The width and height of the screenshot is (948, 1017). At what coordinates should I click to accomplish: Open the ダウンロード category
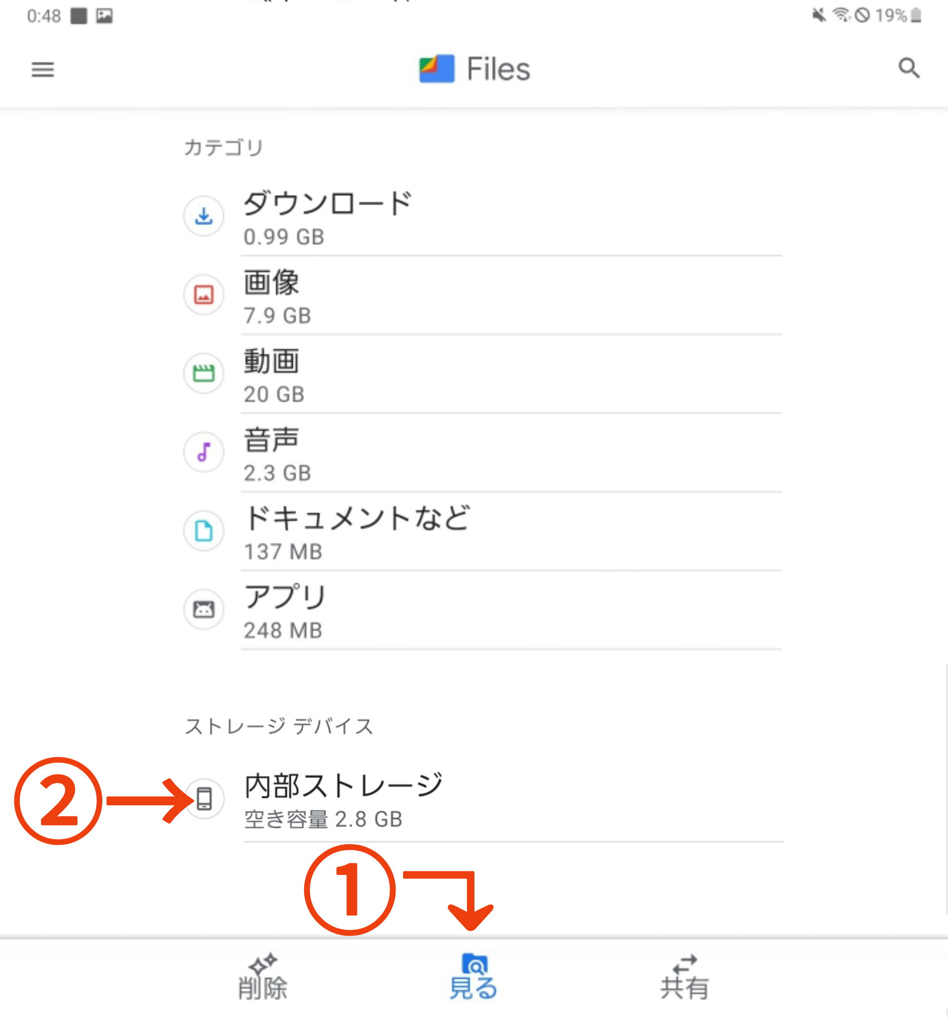482,217
